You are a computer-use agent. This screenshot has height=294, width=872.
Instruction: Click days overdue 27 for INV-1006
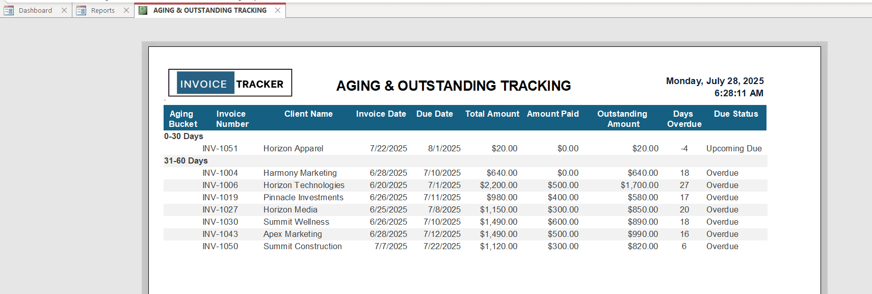tap(684, 185)
